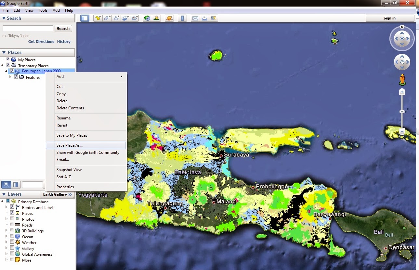Image resolution: width=419 pixels, height=270 pixels.
Task: Disable the Borders and Labels layer
Action: (12, 207)
